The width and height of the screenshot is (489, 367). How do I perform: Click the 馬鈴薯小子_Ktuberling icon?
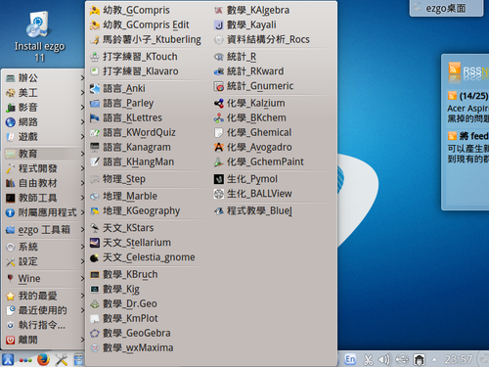tap(95, 40)
